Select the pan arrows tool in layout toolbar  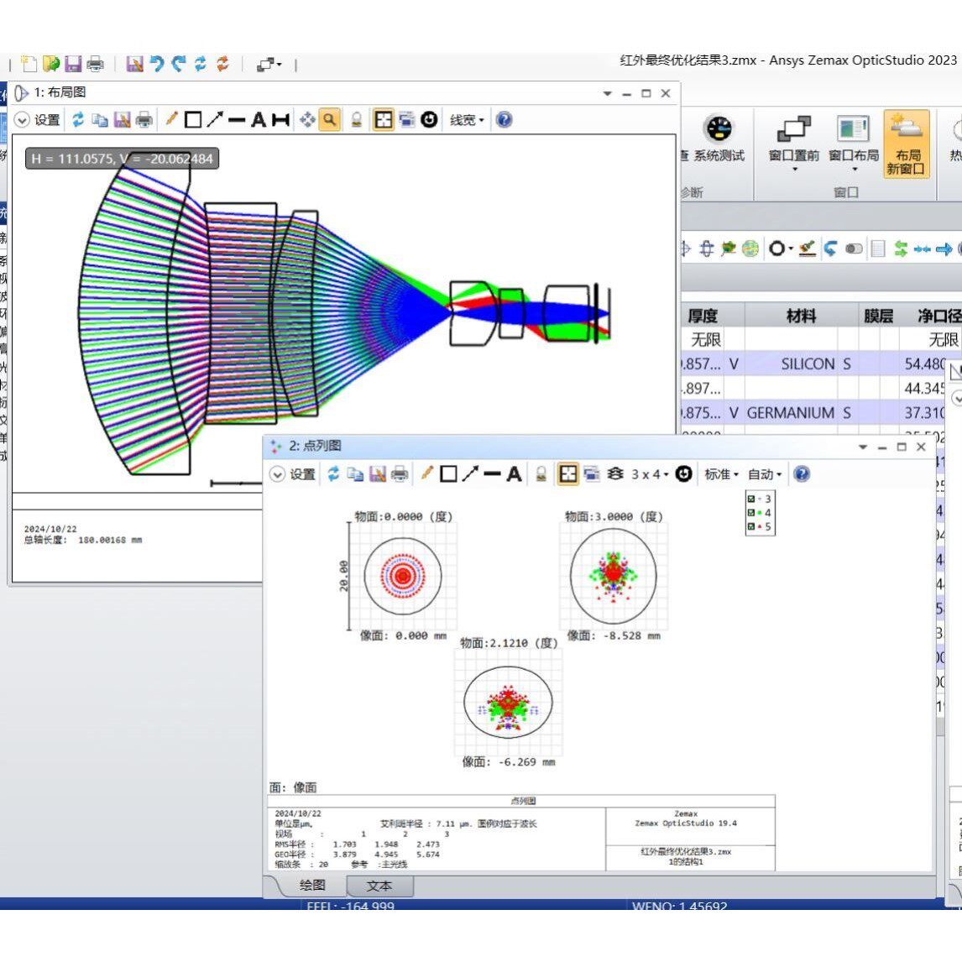pyautogui.click(x=307, y=120)
